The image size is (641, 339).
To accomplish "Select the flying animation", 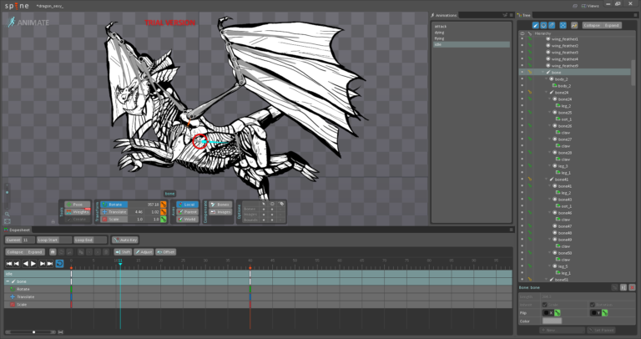I will (440, 38).
